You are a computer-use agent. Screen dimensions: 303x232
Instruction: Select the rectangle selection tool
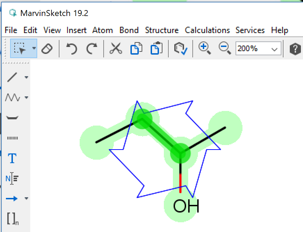click(x=20, y=49)
